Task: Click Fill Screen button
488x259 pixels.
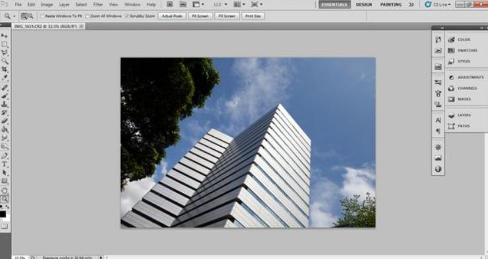Action: click(x=227, y=16)
